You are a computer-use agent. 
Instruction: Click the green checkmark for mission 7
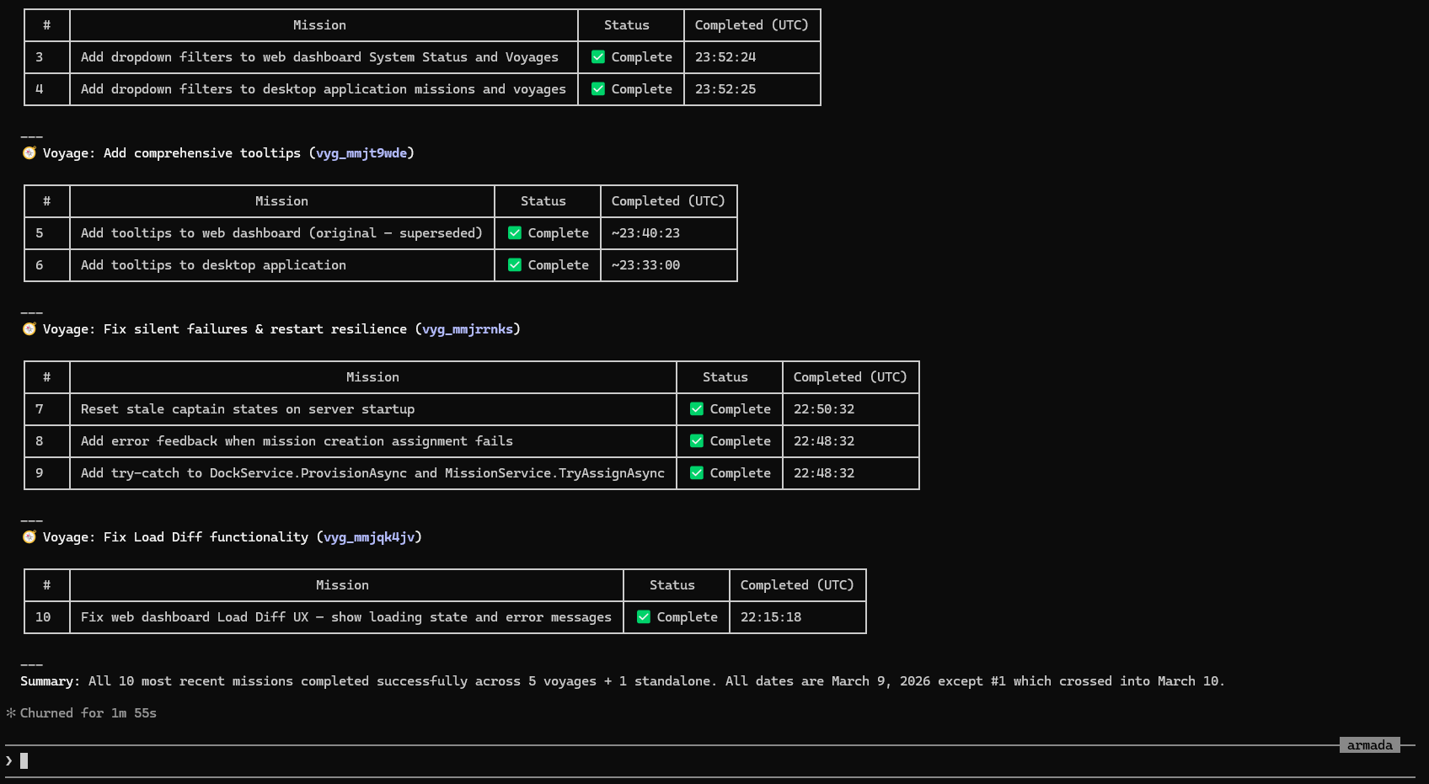[x=696, y=408]
